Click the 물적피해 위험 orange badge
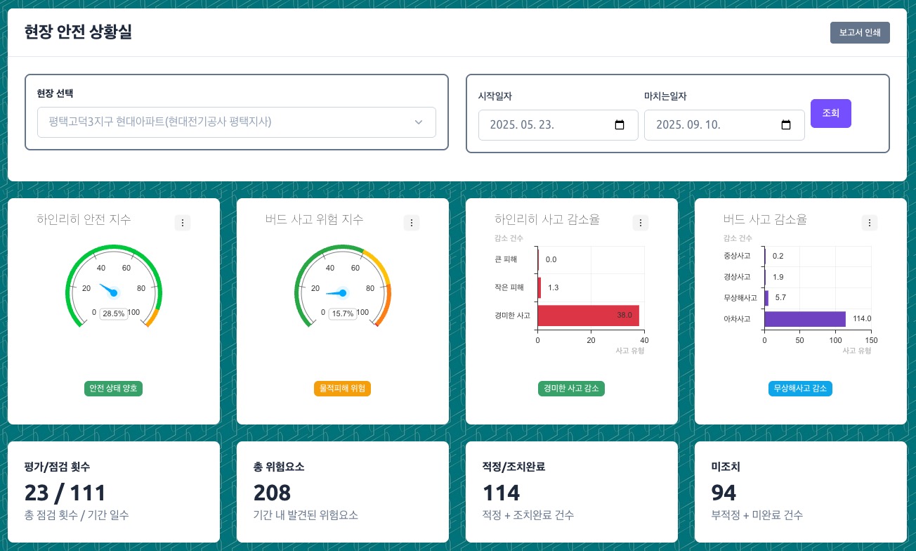The width and height of the screenshot is (916, 551). click(342, 389)
